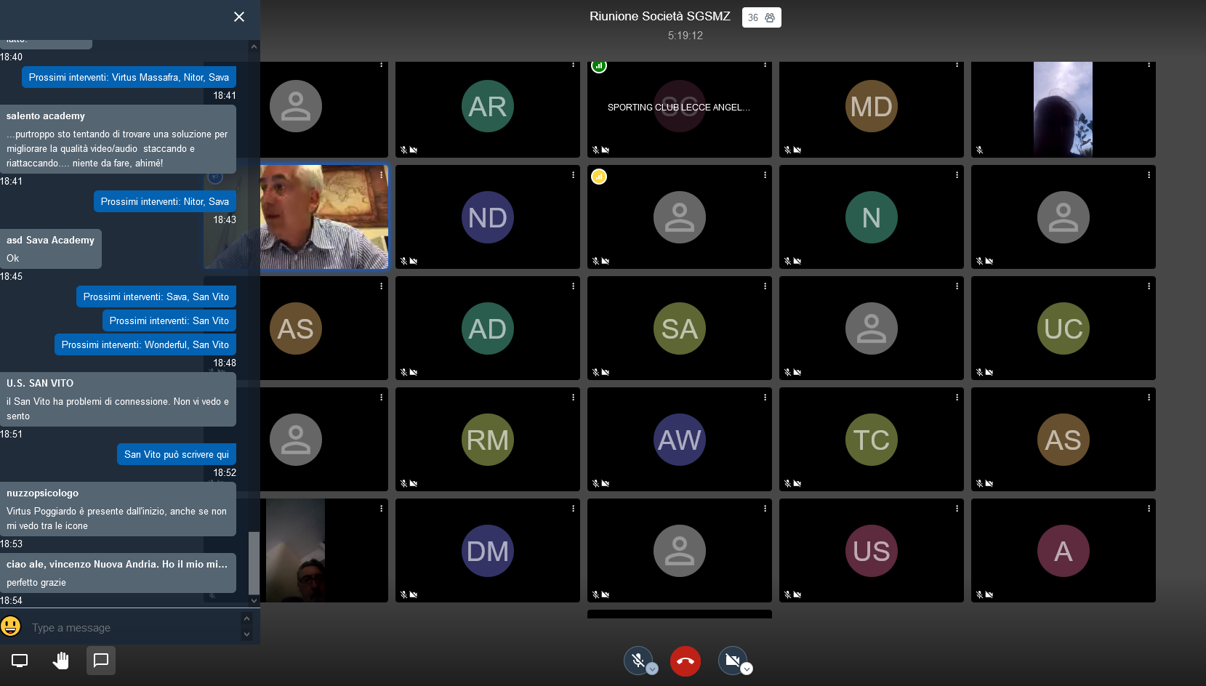Screen dimensions: 1206x686
Task: Click green connection indicator on Sporting Club tile
Action: click(x=599, y=66)
